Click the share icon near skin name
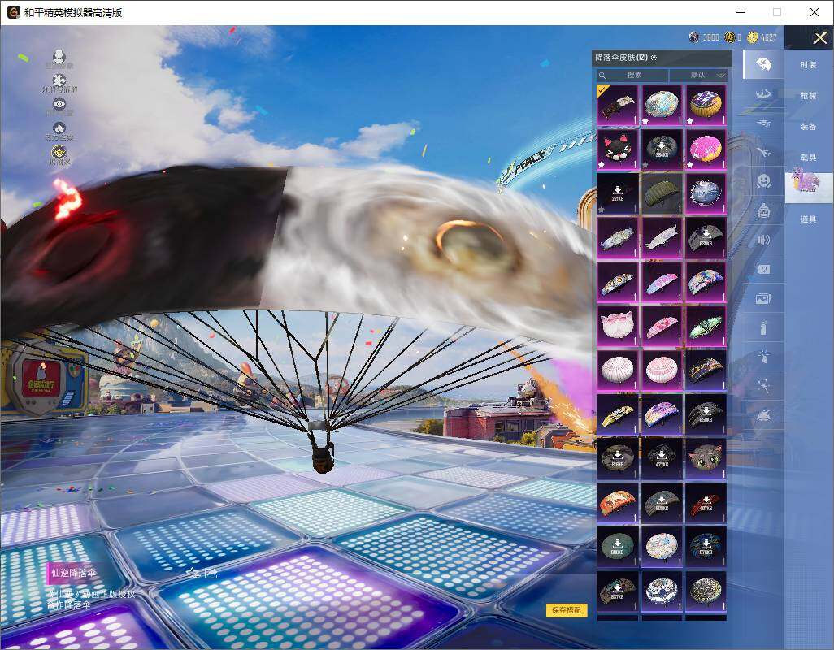The width and height of the screenshot is (834, 650). pos(211,574)
